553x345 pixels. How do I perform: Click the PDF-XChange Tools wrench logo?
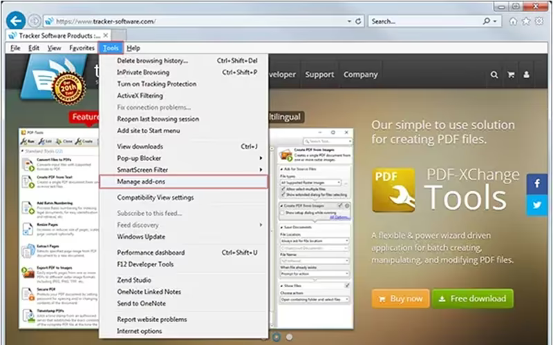tap(393, 190)
